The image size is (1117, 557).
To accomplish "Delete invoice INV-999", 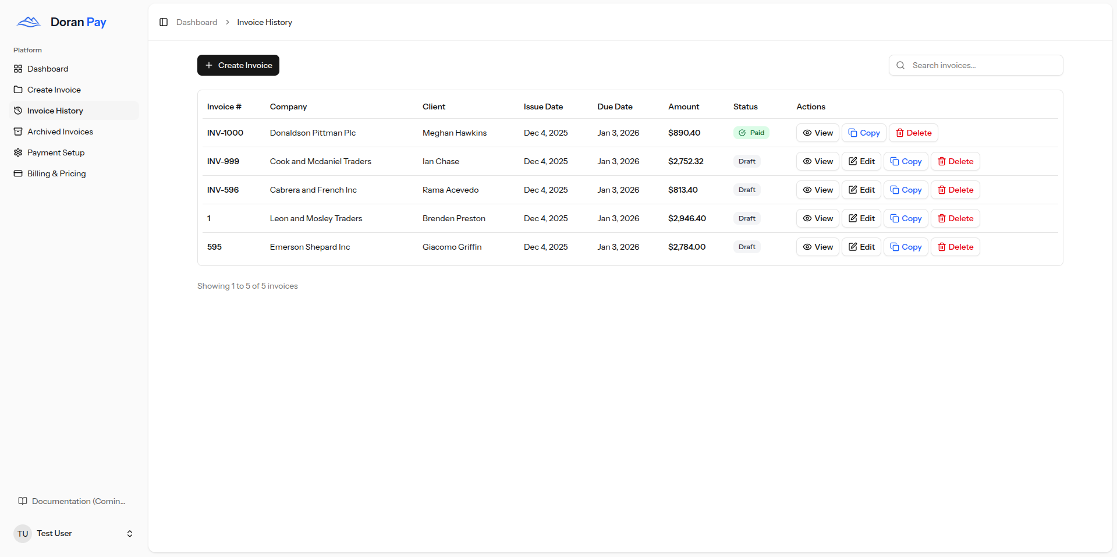I will [955, 161].
